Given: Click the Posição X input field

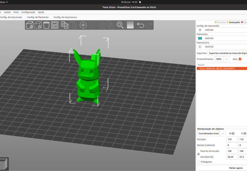Looking at the screenshot, I should [232, 139].
